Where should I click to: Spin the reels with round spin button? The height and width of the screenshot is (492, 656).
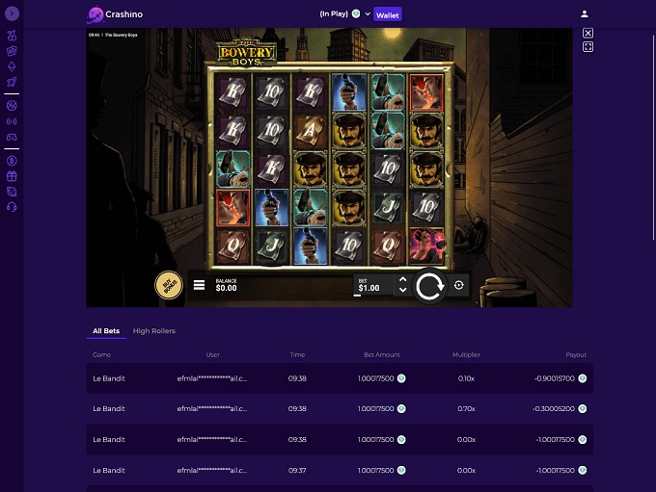429,286
